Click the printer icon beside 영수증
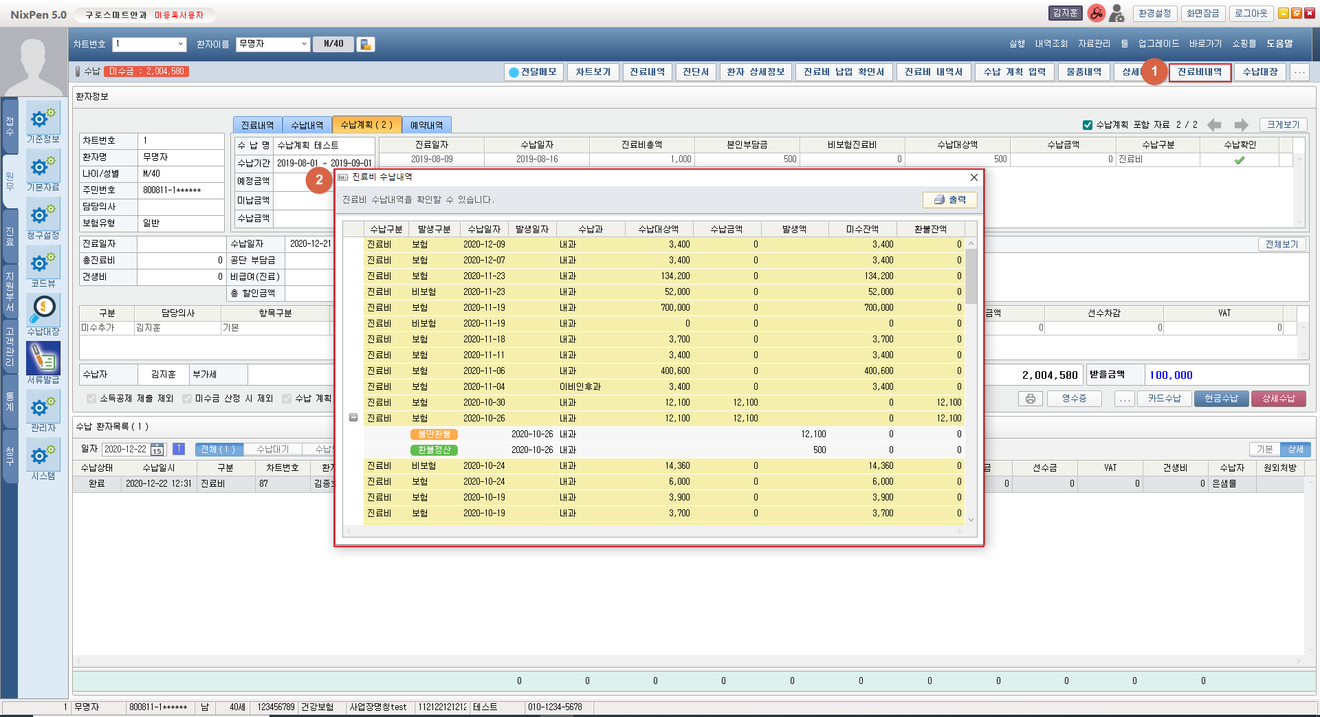Screen dimensions: 1320x717 click(1030, 399)
